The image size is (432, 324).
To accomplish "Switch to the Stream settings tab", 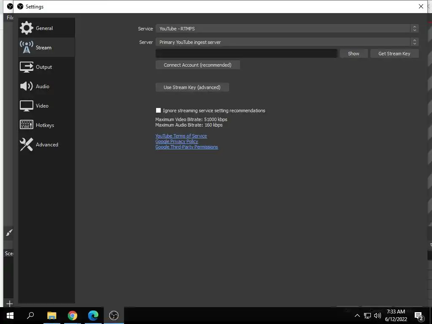I will (x=46, y=47).
